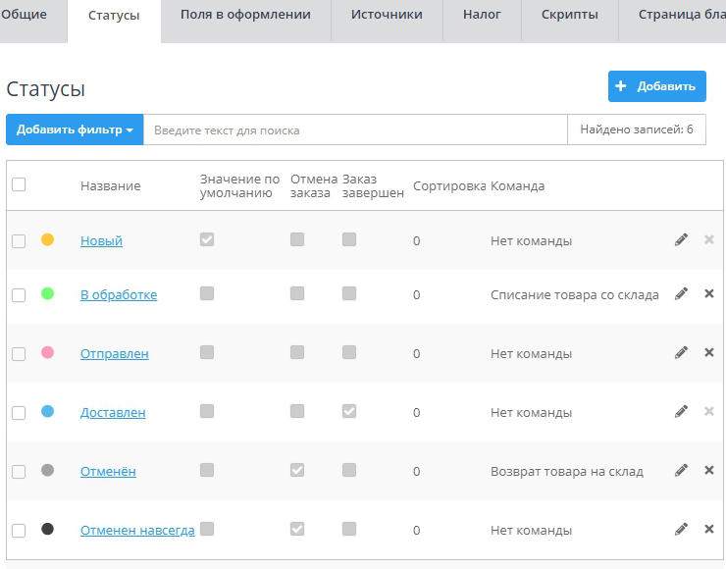
Task: Check the row checkbox for Доставлен
Action: (19, 413)
